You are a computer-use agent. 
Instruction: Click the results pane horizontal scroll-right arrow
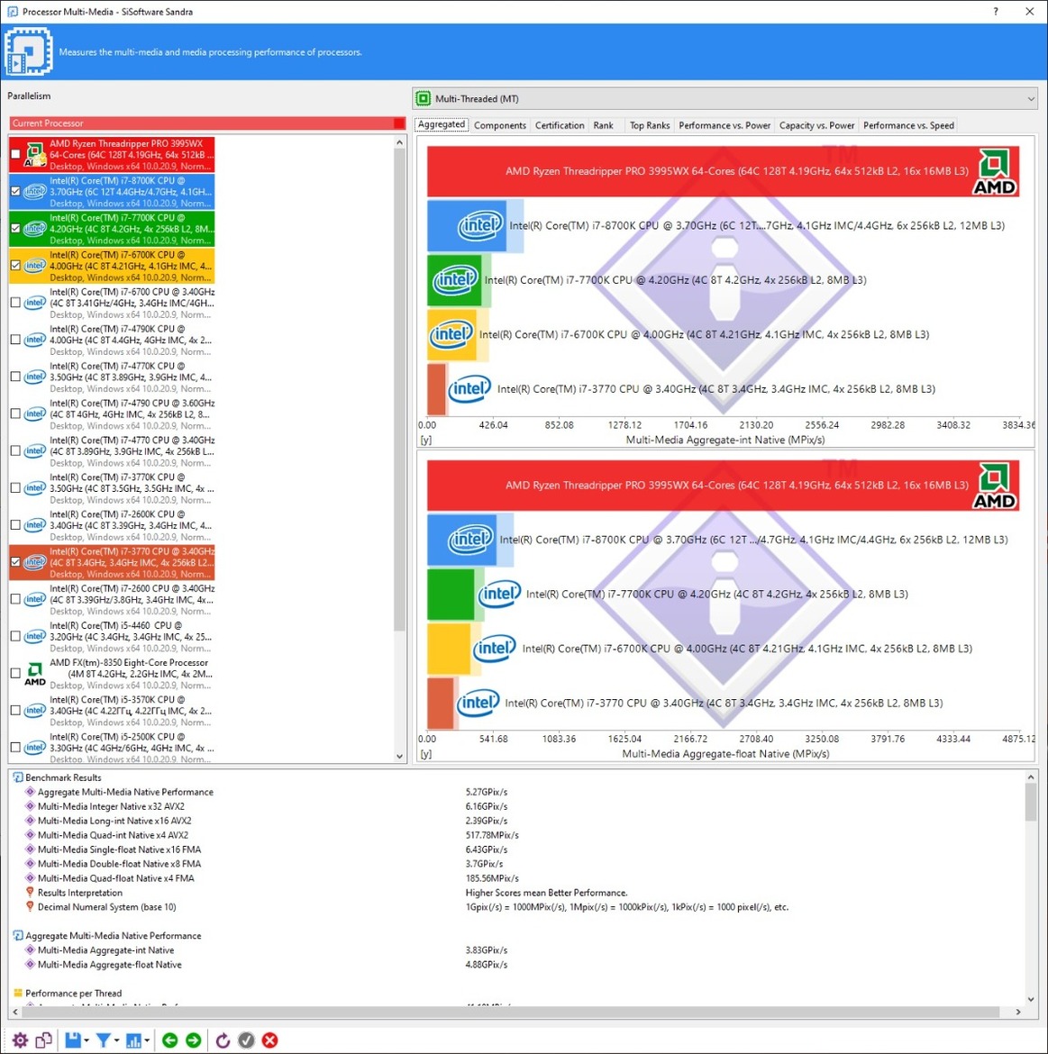click(x=1017, y=1012)
